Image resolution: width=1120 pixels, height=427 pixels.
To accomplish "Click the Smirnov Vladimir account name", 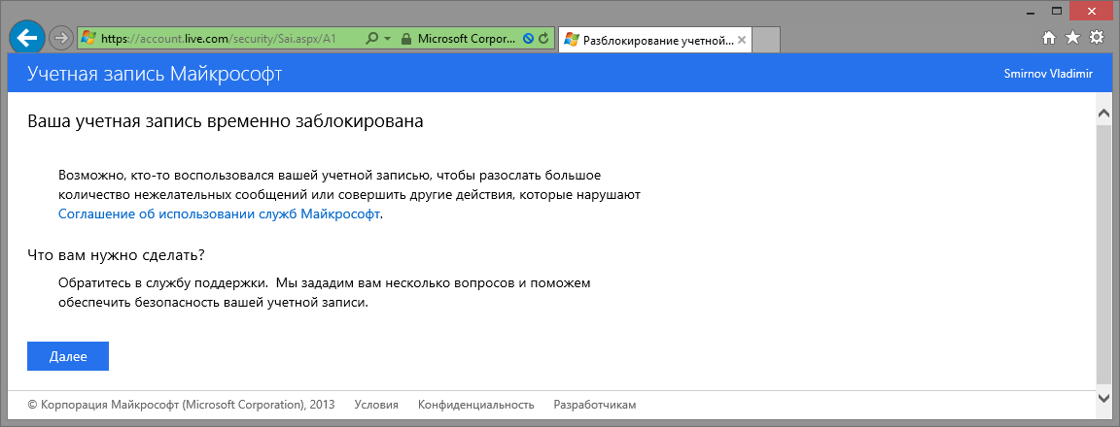I will pos(1048,74).
